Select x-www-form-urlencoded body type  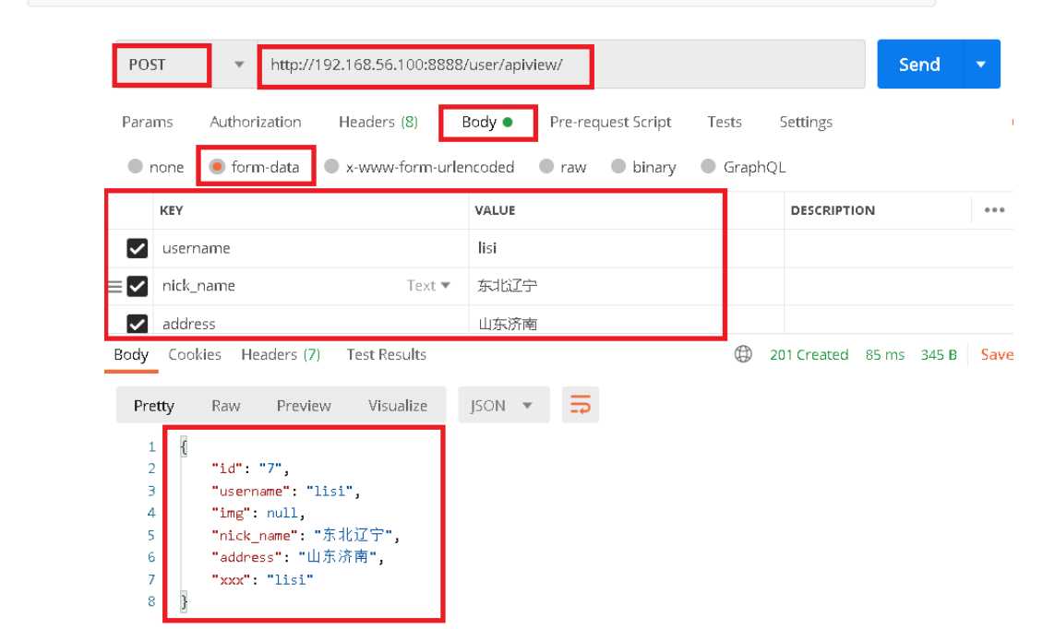tap(331, 166)
